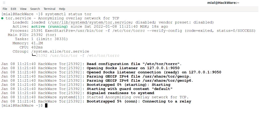Open the Search menu
This screenshot has width=261, height=114.
[x=35, y=9]
